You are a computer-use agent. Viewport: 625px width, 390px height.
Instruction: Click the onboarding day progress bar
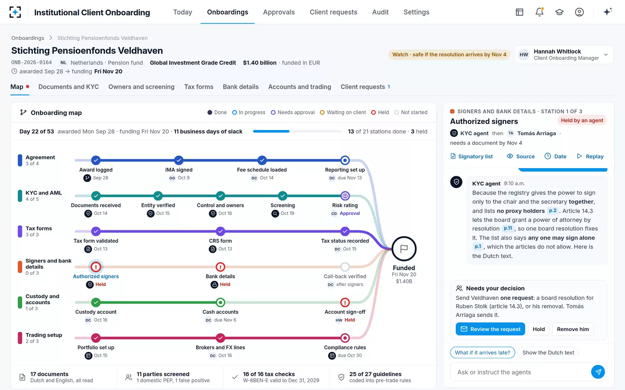tap(298, 131)
